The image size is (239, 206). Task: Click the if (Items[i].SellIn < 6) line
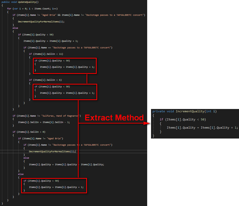coord(45,80)
